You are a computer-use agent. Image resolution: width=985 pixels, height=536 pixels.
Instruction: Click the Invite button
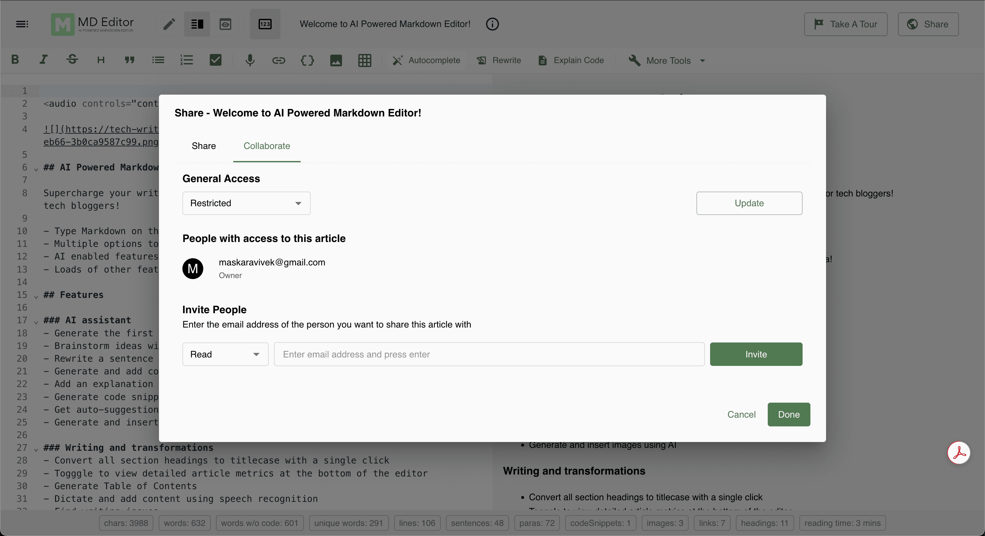(x=756, y=354)
